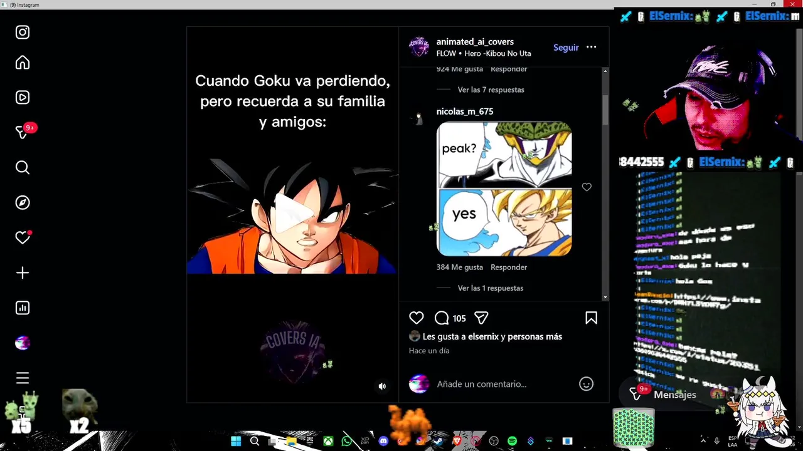The height and width of the screenshot is (451, 803).
Task: Click Responder under the meme comment
Action: (509, 267)
